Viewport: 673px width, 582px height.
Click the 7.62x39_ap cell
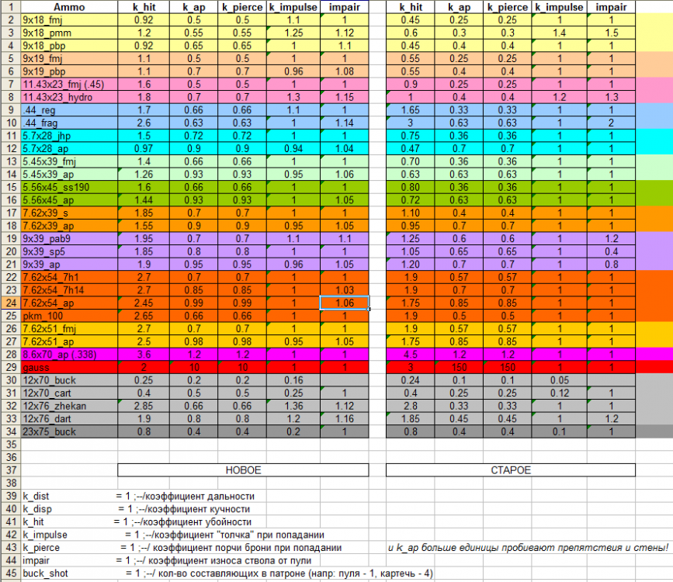69,226
